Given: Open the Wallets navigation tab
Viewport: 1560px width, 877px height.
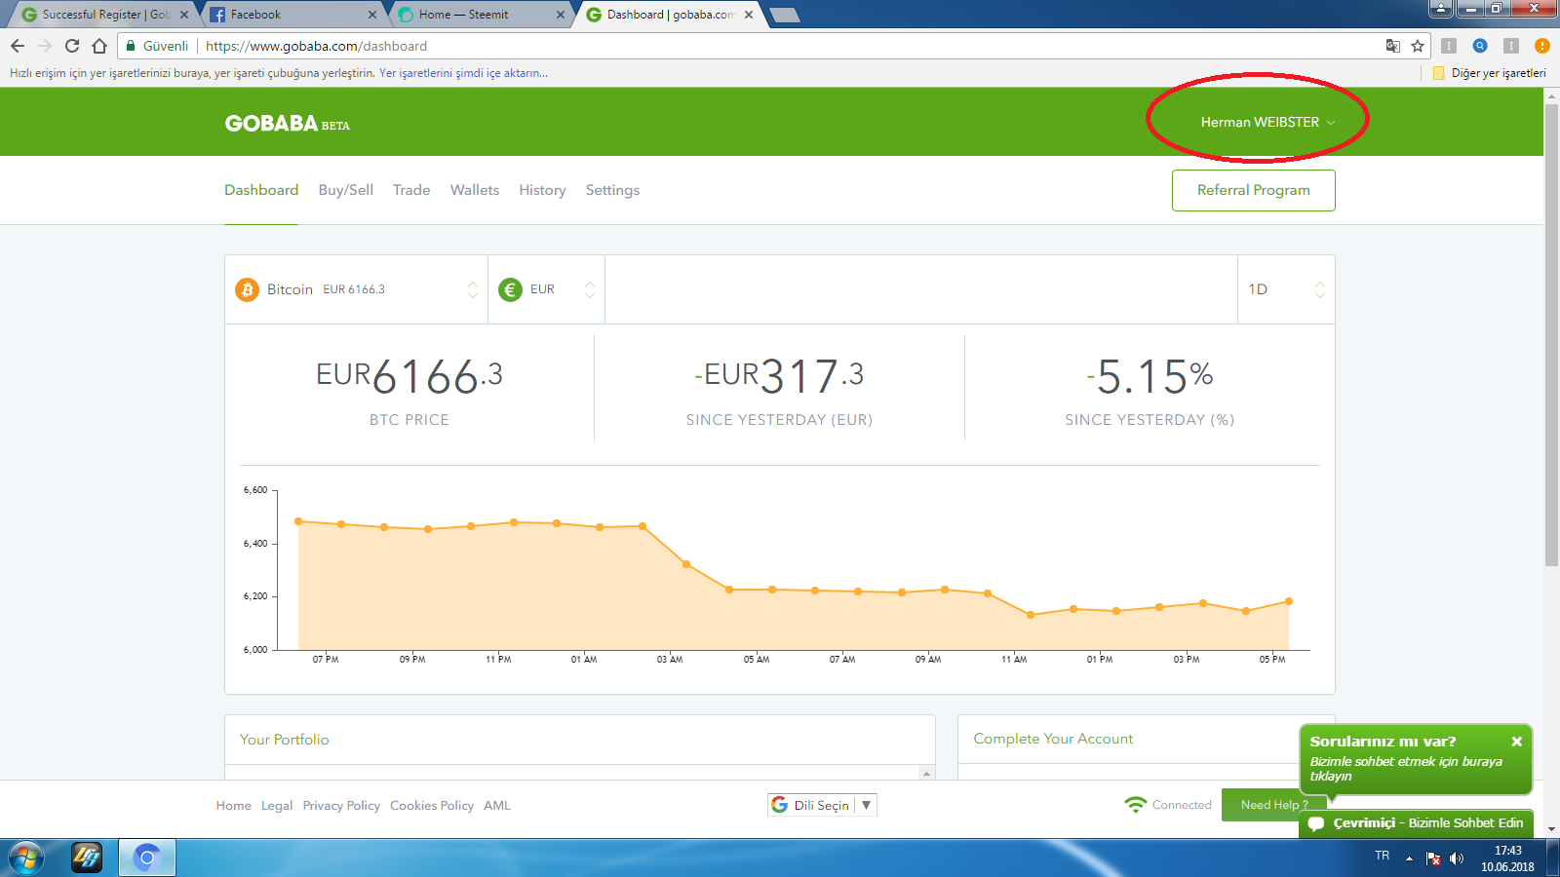Looking at the screenshot, I should tap(475, 190).
